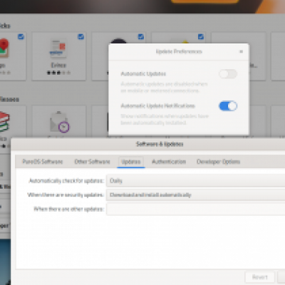This screenshot has height=285, width=285.
Task: Click installed checkmark badge on Evince tile
Action: pyautogui.click(x=81, y=36)
